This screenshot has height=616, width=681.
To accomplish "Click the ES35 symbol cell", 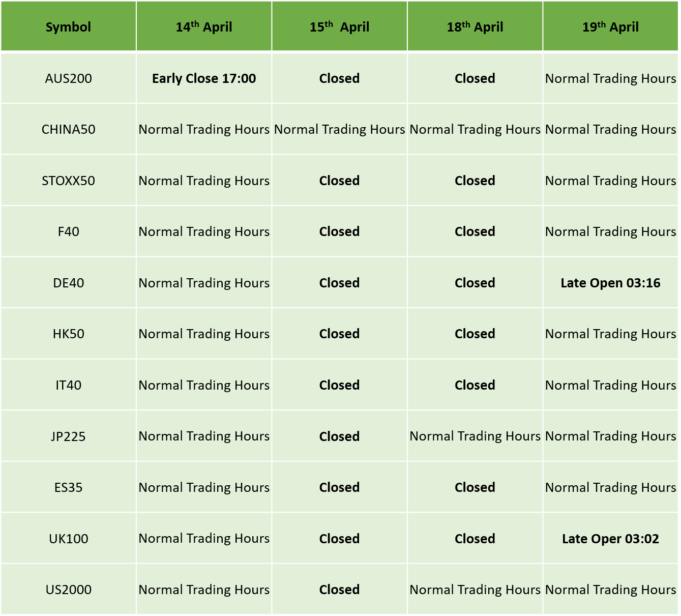I will pyautogui.click(x=68, y=487).
